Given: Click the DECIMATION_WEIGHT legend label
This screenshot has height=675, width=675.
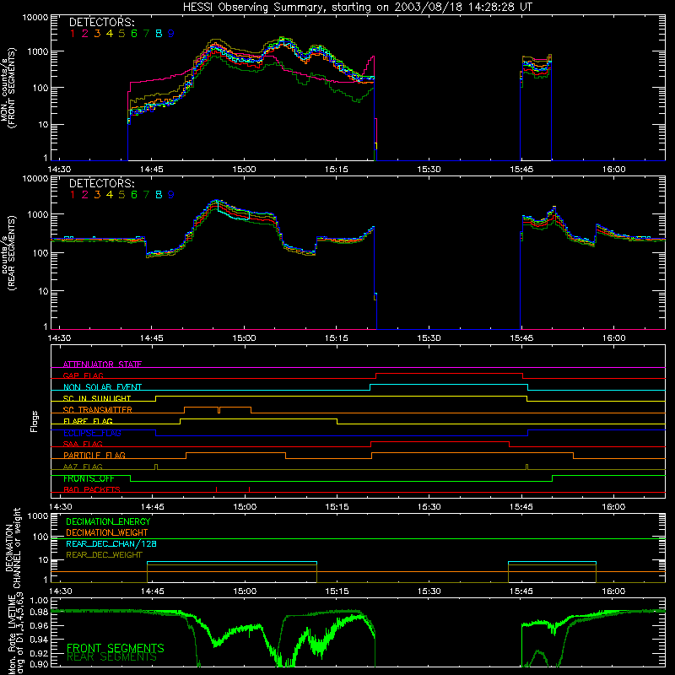Looking at the screenshot, I should click(x=107, y=532).
